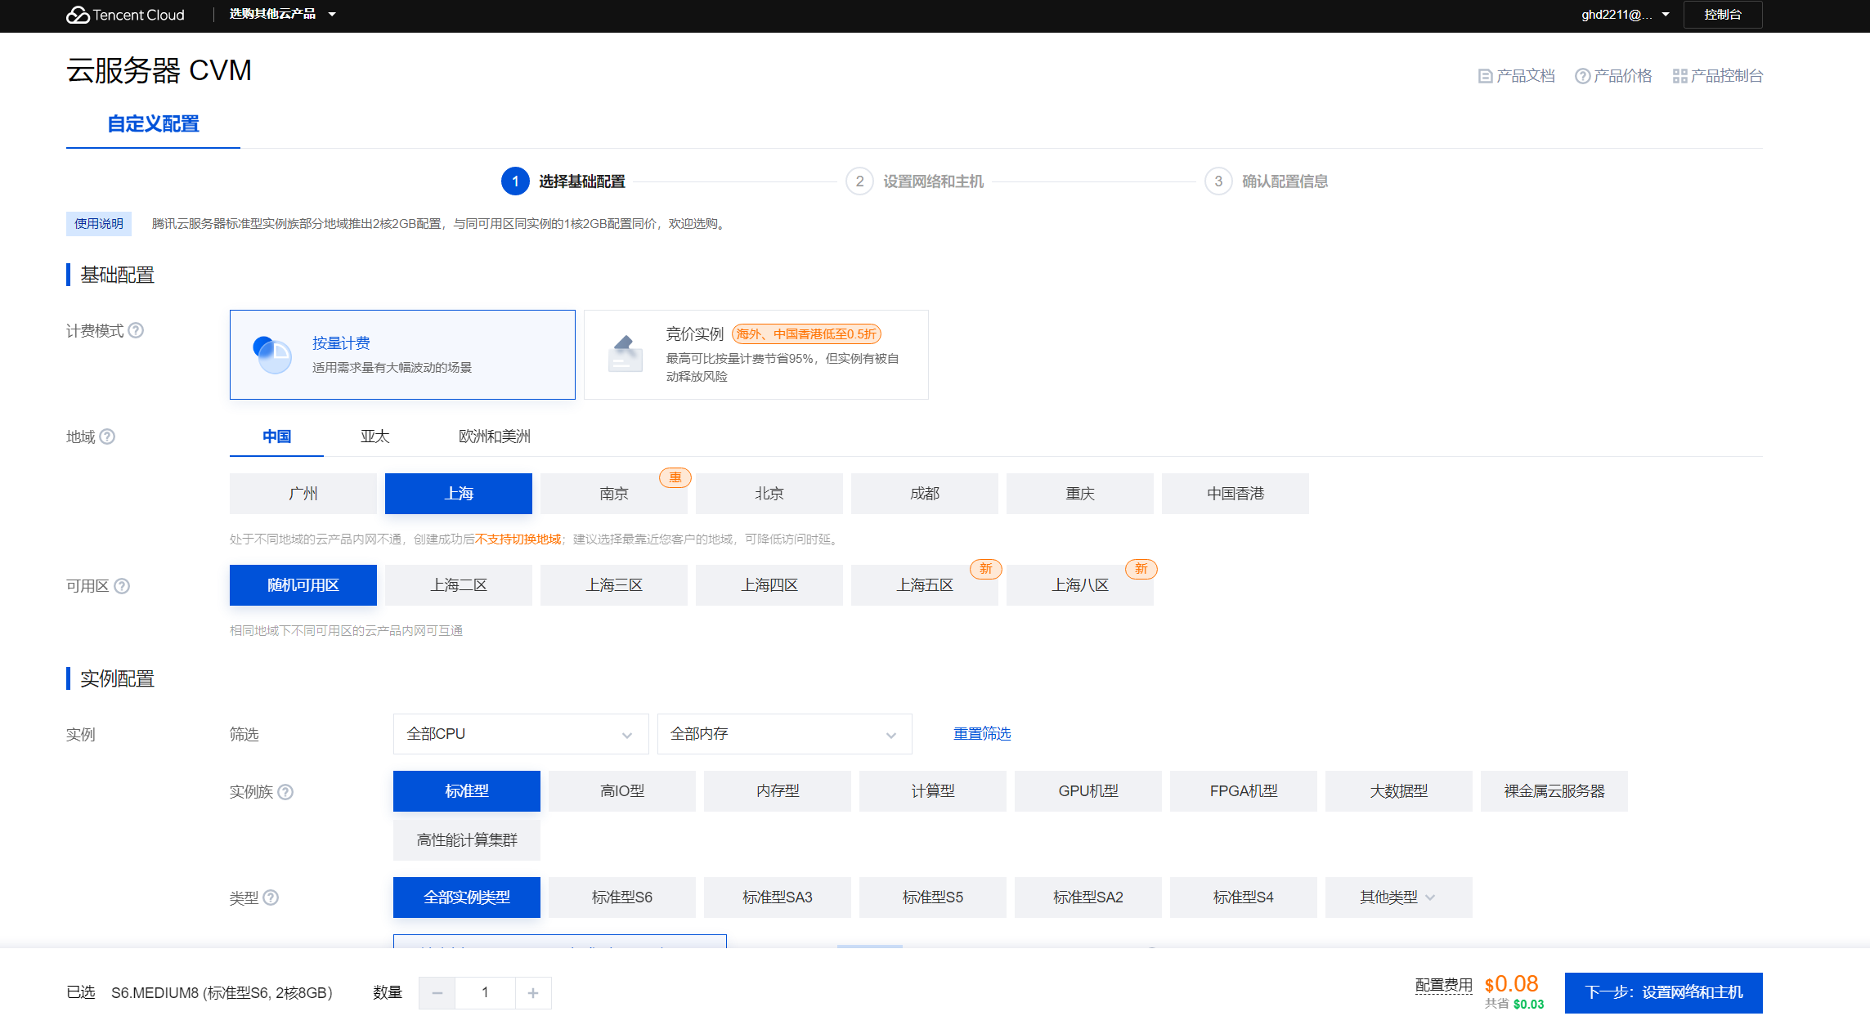The width and height of the screenshot is (1870, 1025).
Task: Switch to the Europe and Americas tab
Action: point(494,436)
